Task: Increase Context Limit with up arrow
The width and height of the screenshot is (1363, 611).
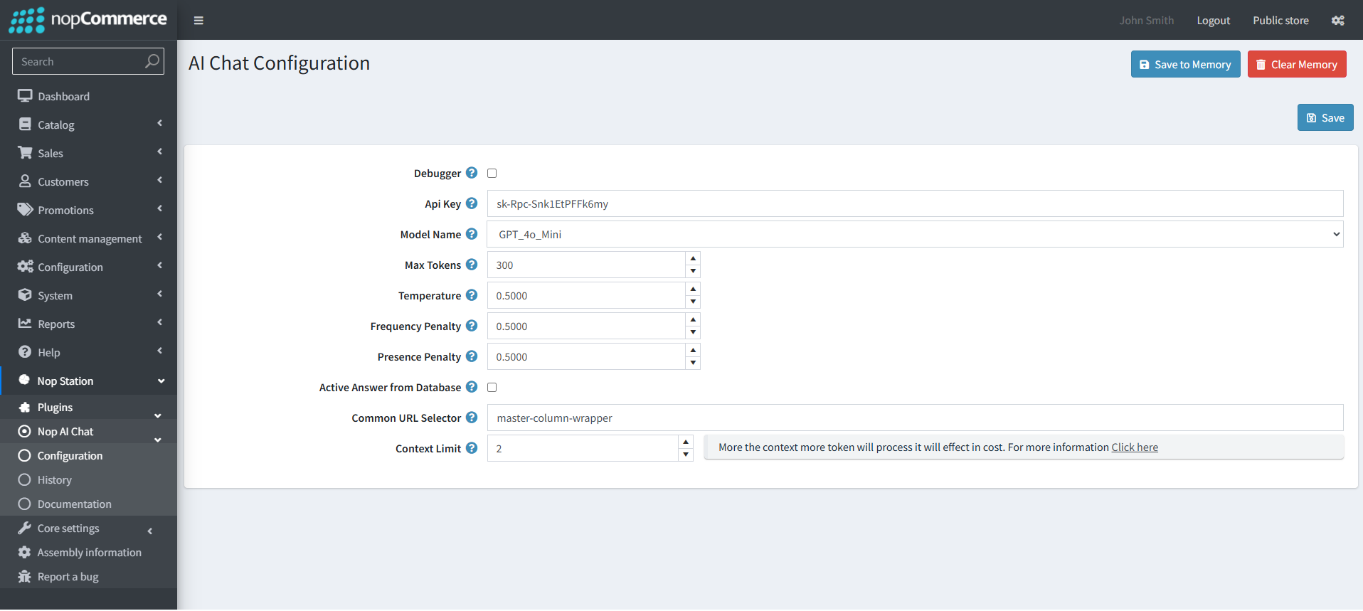Action: pyautogui.click(x=686, y=442)
